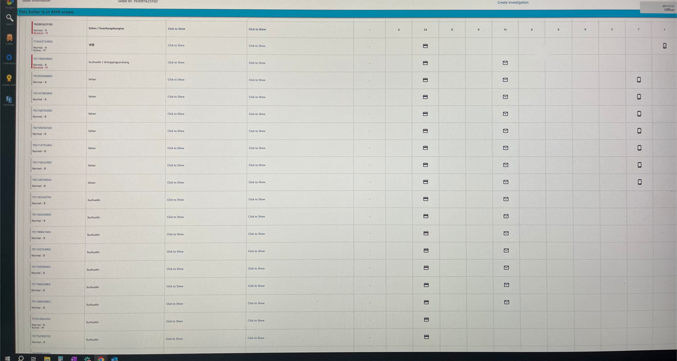This screenshot has height=361, width=677.
Task: Click email icon in row 792093608802
Action: click(505, 80)
